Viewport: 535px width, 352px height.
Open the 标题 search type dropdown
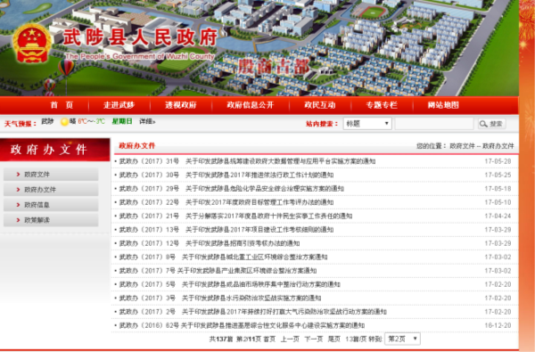tap(367, 124)
